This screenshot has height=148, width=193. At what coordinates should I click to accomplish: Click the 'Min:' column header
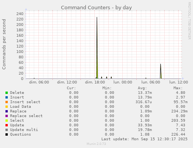[107, 88]
